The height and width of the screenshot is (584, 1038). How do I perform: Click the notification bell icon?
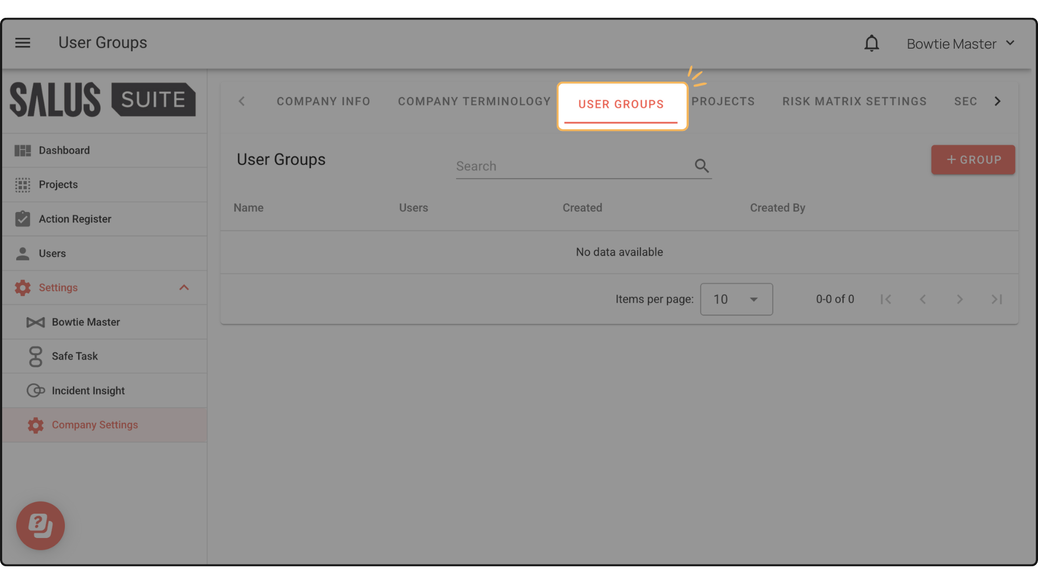tap(871, 43)
